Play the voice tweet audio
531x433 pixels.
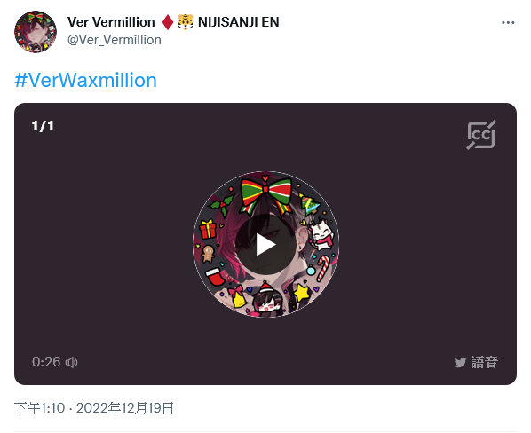(x=265, y=244)
